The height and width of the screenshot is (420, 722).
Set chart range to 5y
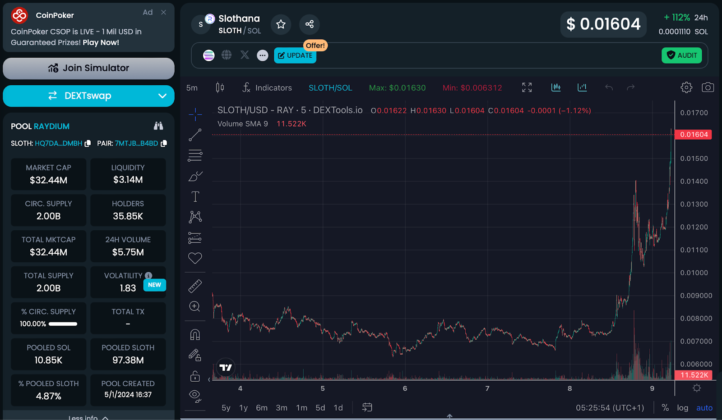pos(226,408)
